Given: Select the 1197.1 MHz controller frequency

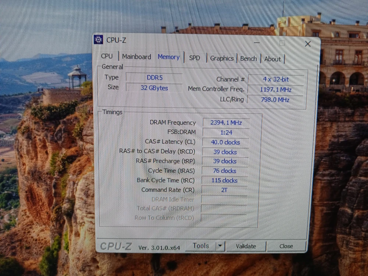Looking at the screenshot, I should coord(276,90).
